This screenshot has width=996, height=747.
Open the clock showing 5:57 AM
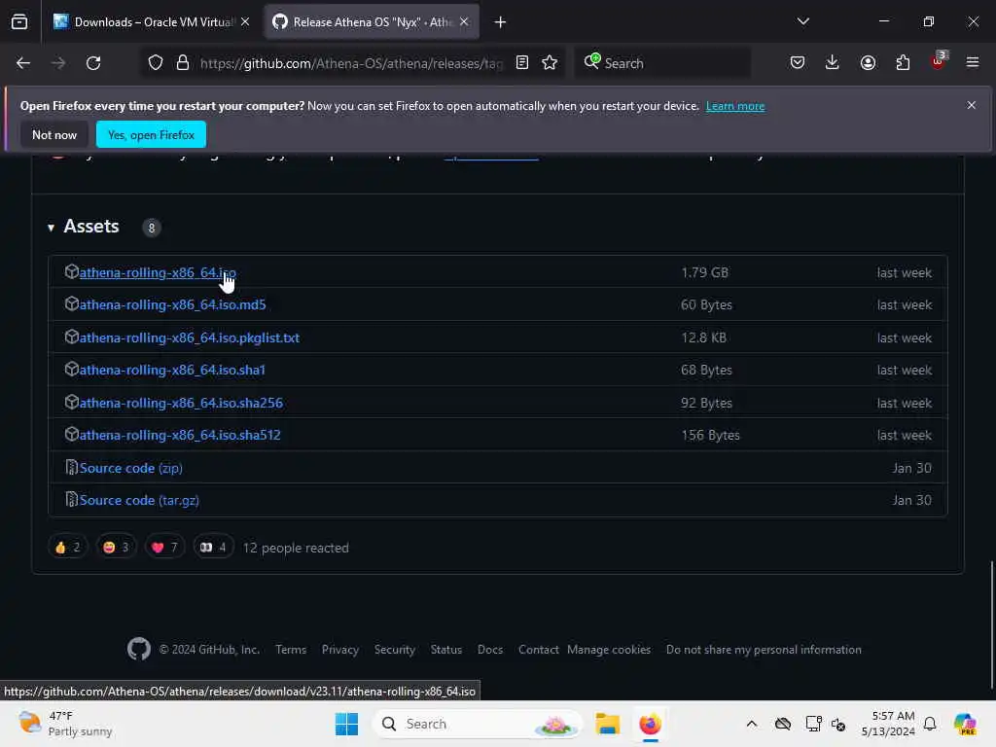887,724
